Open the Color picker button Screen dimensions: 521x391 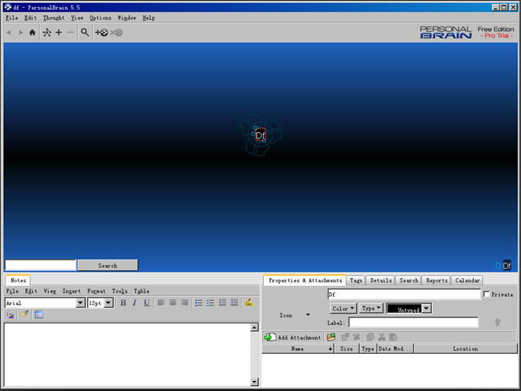[x=343, y=308]
